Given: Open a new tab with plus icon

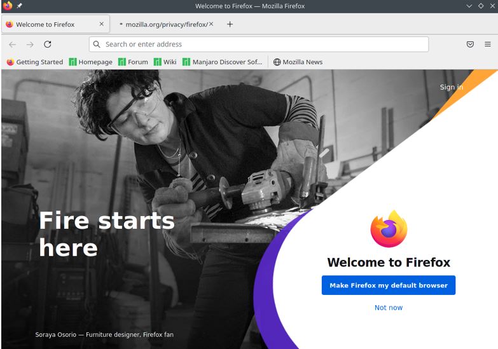Looking at the screenshot, I should (230, 24).
